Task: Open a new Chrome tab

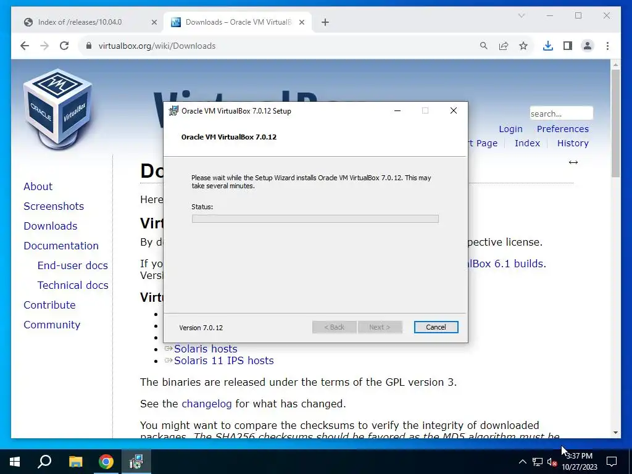Action: point(325,23)
